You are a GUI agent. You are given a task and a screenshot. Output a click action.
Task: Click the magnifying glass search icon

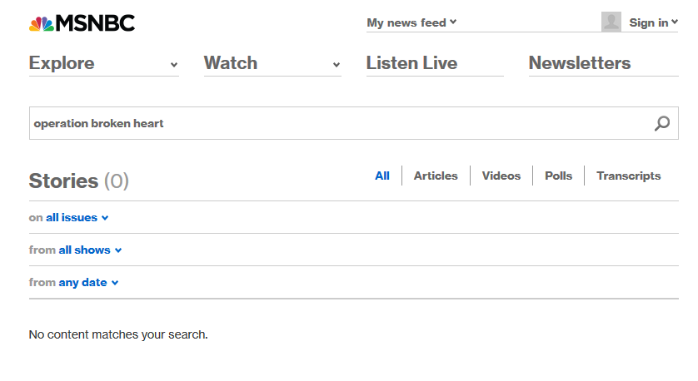coord(662,123)
